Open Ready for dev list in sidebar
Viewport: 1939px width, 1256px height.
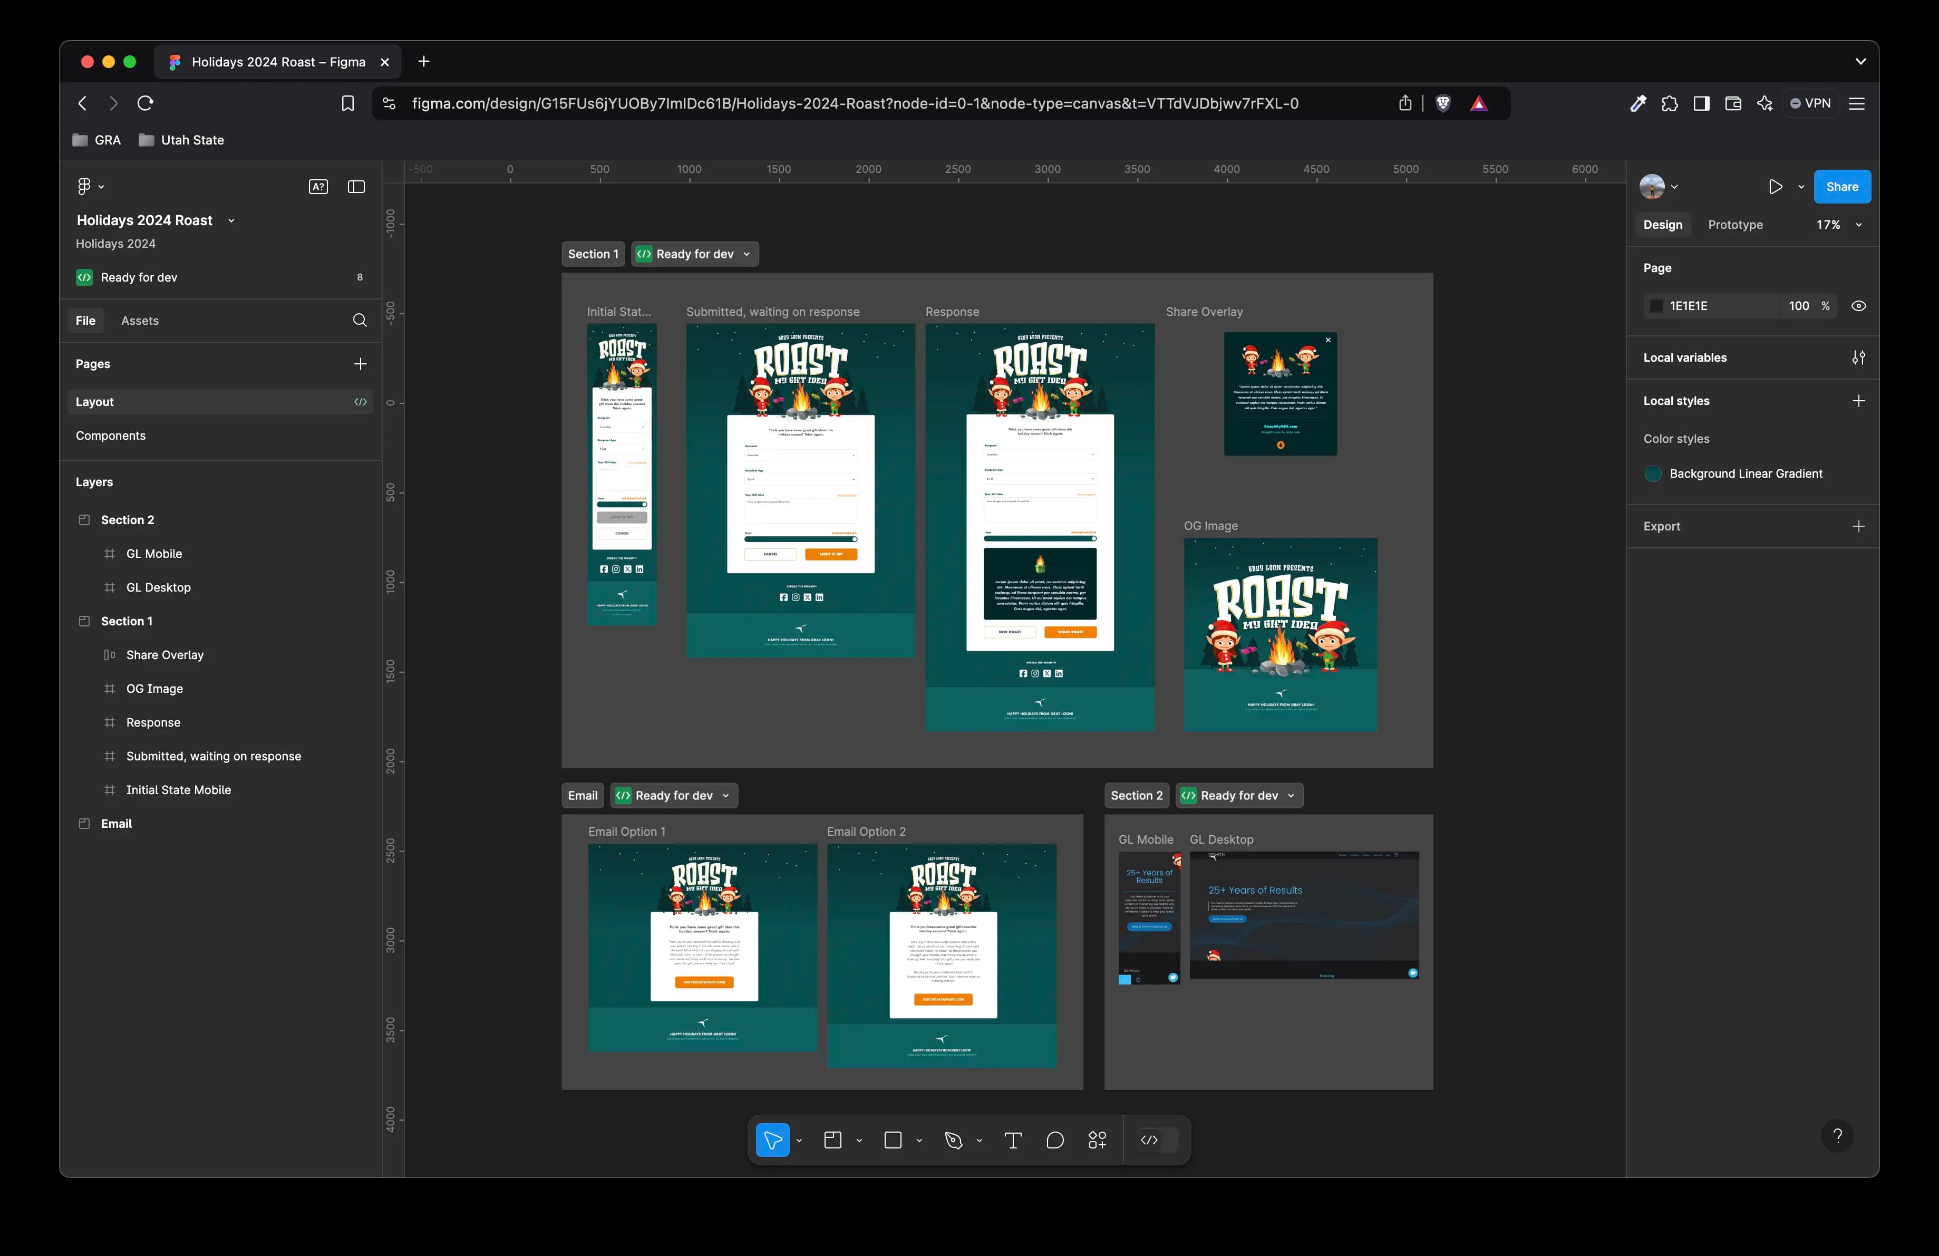(x=221, y=277)
